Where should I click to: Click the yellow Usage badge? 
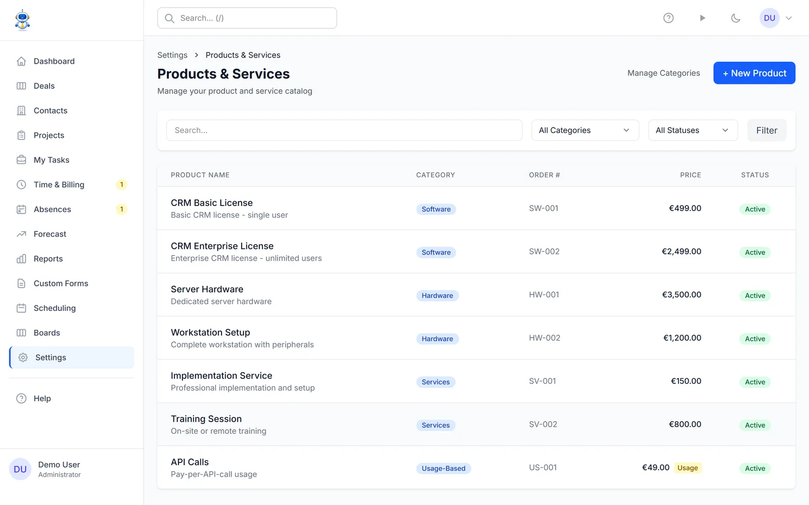[687, 468]
